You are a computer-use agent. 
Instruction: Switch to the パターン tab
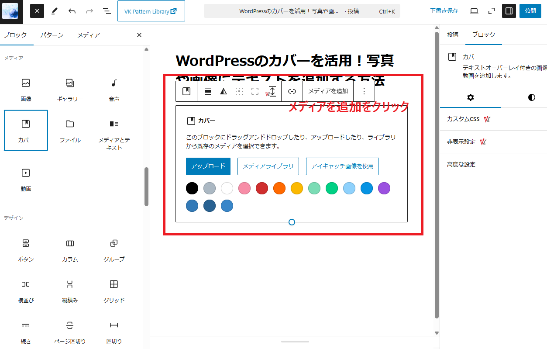point(52,35)
